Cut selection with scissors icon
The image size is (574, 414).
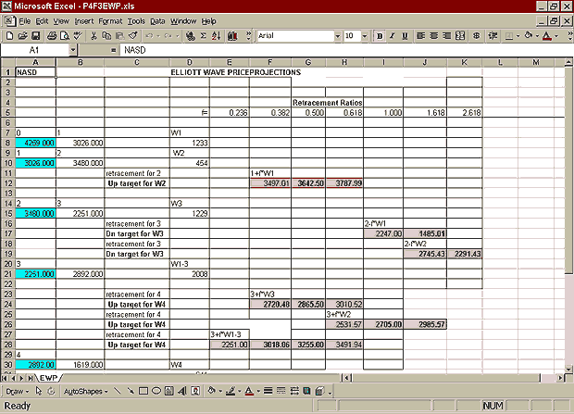(94, 35)
